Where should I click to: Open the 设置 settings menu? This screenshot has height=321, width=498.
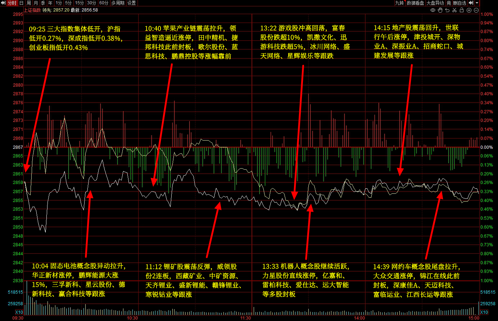pos(132,3)
